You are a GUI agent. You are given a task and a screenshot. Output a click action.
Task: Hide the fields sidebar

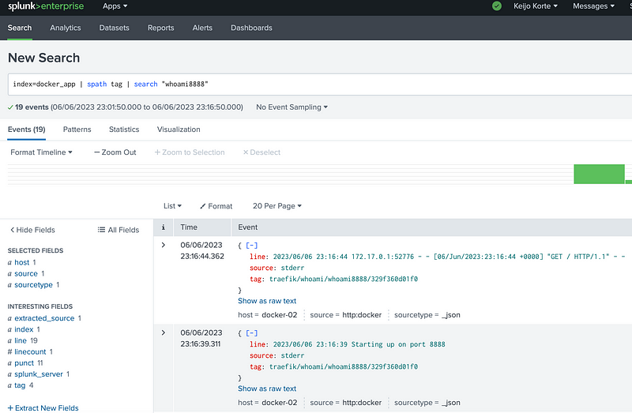pyautogui.click(x=32, y=230)
